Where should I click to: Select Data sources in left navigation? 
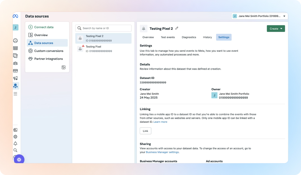[x=47, y=43]
